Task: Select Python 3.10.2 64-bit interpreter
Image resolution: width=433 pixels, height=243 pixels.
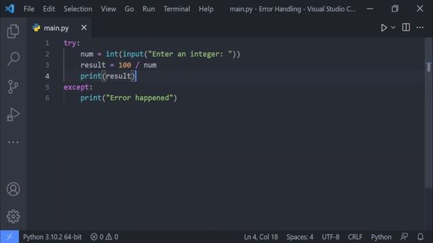Action: pos(52,237)
